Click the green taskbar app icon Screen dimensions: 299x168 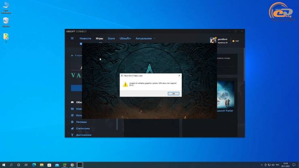pyautogui.click(x=65, y=165)
